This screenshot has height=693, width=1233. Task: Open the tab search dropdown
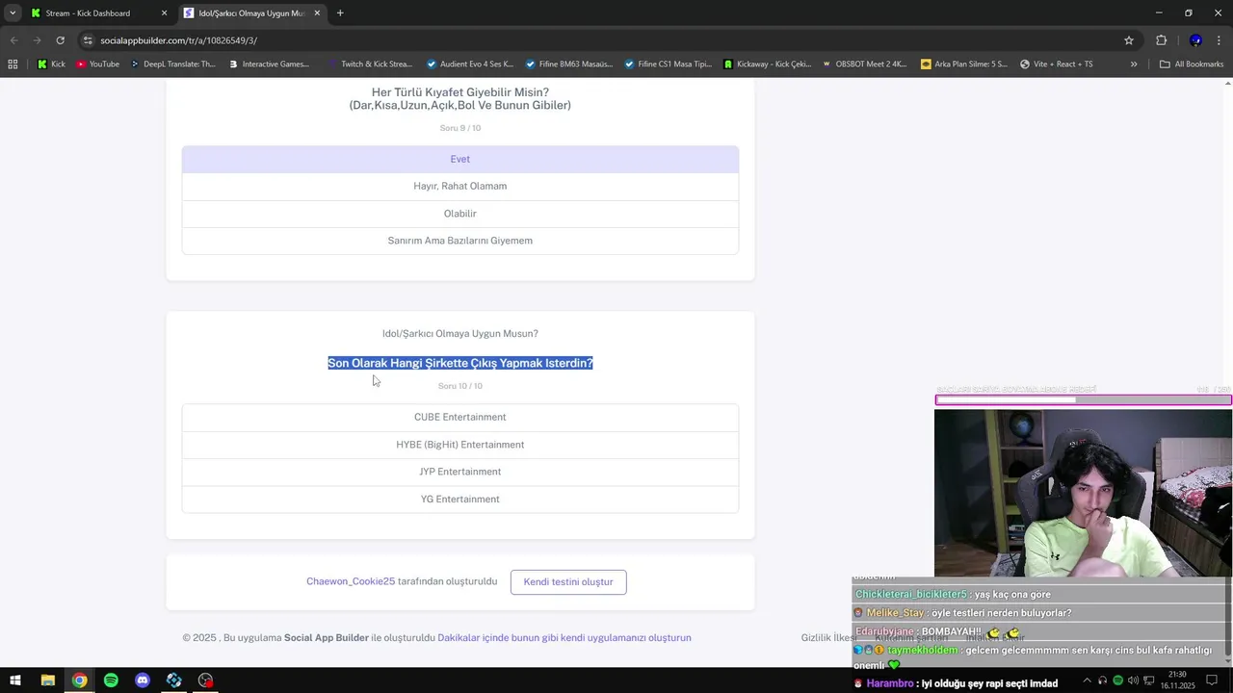[13, 13]
